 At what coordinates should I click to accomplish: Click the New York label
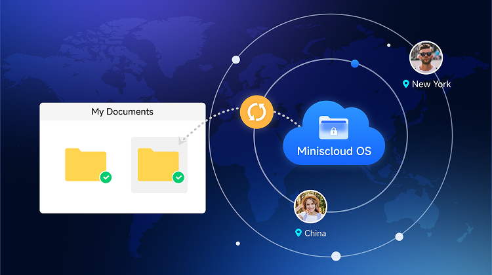[x=431, y=84]
